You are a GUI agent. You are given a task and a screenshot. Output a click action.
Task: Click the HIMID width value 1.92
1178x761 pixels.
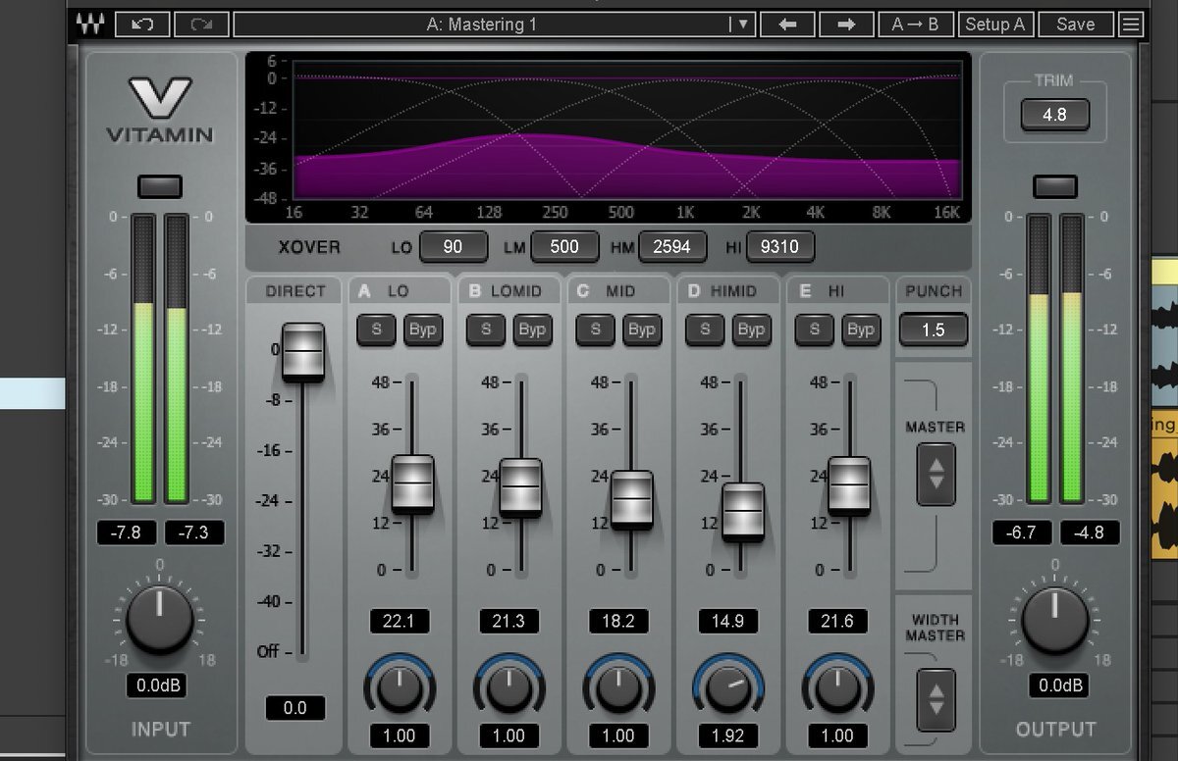[728, 736]
